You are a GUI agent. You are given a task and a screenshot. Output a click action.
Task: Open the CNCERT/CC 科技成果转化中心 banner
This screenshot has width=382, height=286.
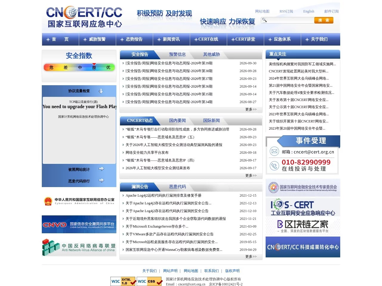[303, 247]
